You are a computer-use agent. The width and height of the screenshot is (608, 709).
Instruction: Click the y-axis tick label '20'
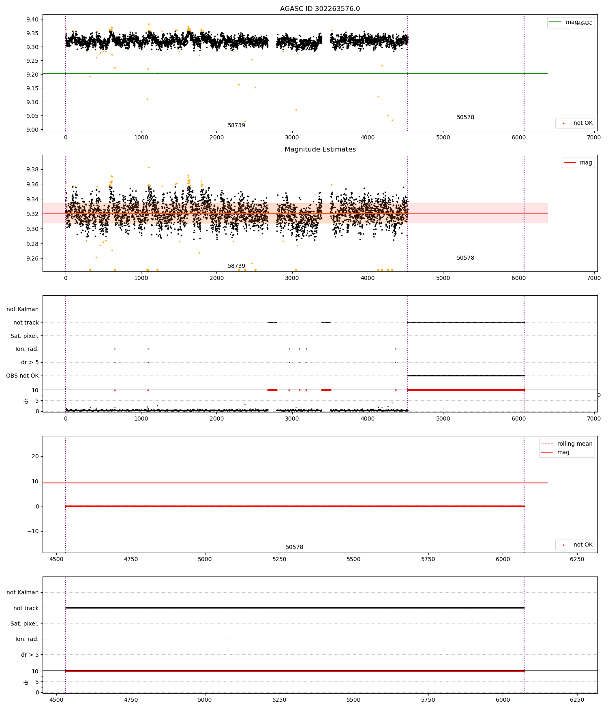(x=36, y=456)
